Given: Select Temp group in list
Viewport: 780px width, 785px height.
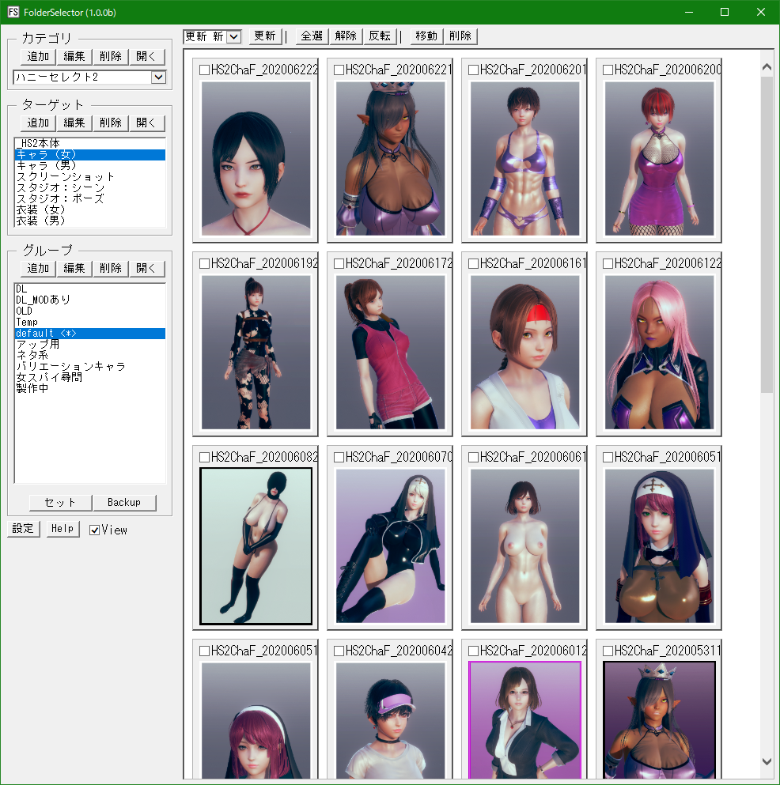Looking at the screenshot, I should 90,323.
